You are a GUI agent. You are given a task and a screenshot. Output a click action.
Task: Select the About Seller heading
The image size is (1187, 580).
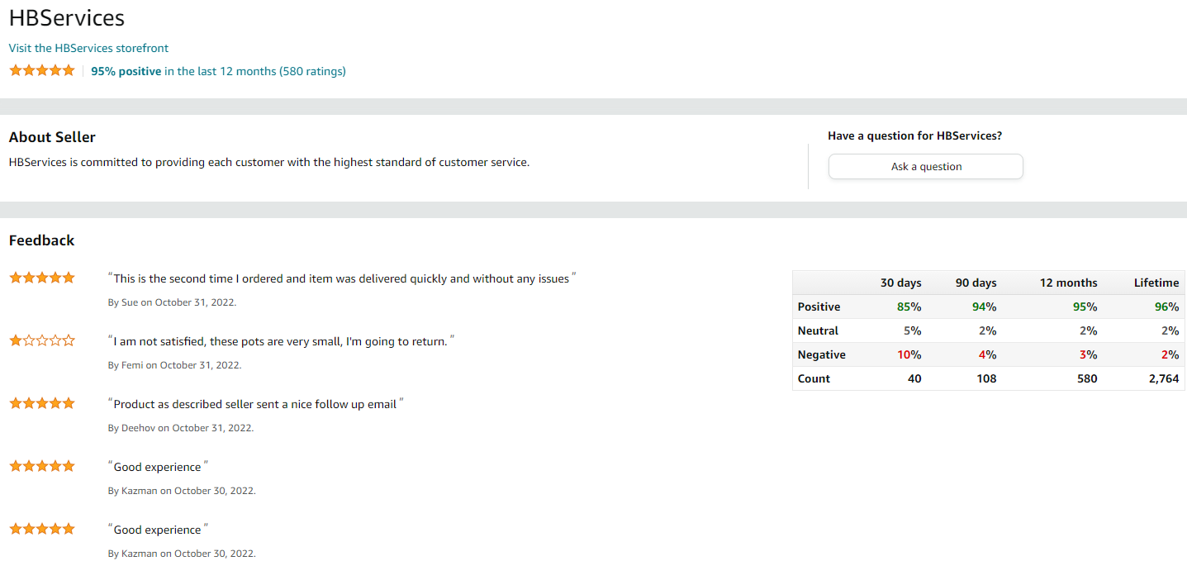[52, 137]
